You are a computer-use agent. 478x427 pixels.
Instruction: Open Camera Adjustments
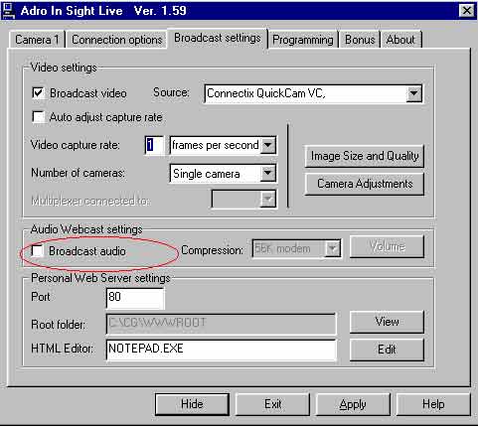(x=365, y=184)
